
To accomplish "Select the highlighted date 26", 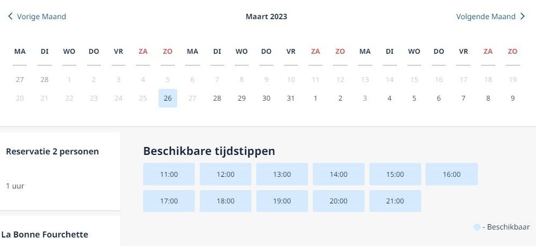I will [x=168, y=98].
